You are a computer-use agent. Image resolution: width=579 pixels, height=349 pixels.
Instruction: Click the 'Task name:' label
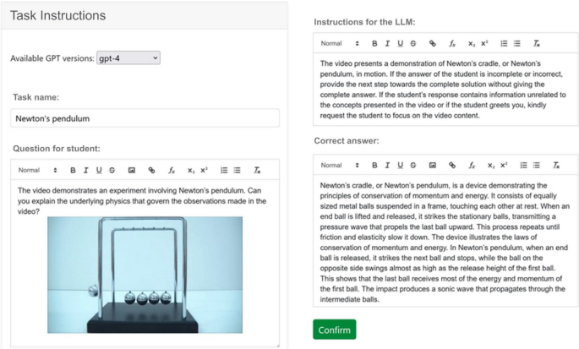tap(36, 97)
